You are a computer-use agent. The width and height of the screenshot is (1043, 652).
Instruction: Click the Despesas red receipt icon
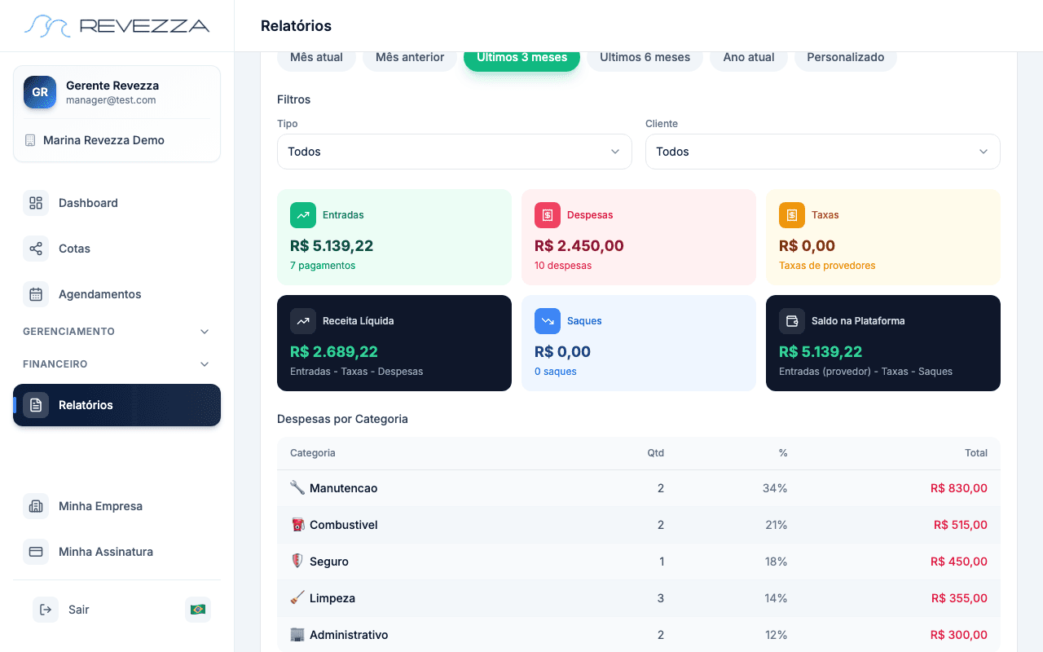[548, 215]
